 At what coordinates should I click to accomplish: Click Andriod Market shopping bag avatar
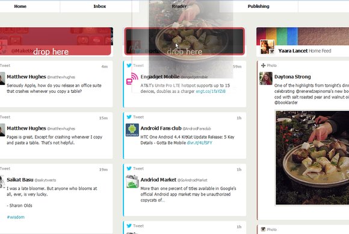click(132, 182)
